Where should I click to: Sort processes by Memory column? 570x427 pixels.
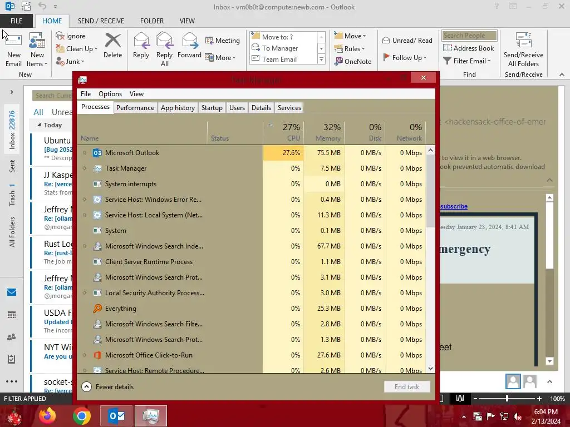tap(325, 132)
